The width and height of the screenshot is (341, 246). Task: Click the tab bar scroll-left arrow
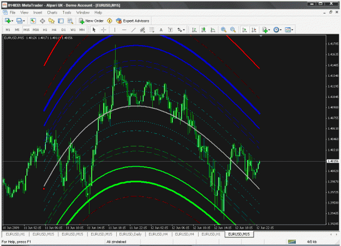click(331, 234)
